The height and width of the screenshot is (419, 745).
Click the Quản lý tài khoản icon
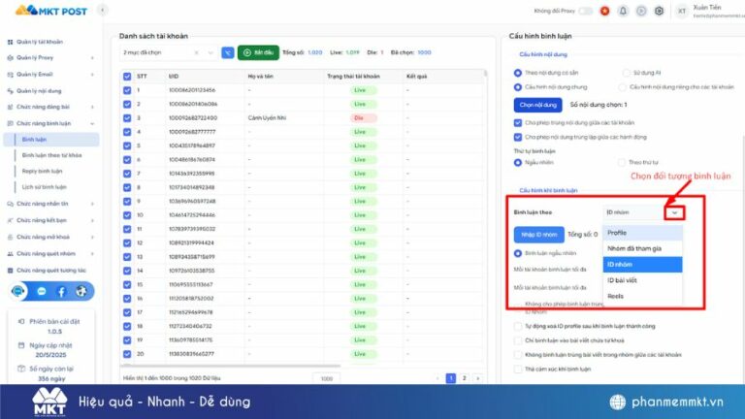[10, 42]
